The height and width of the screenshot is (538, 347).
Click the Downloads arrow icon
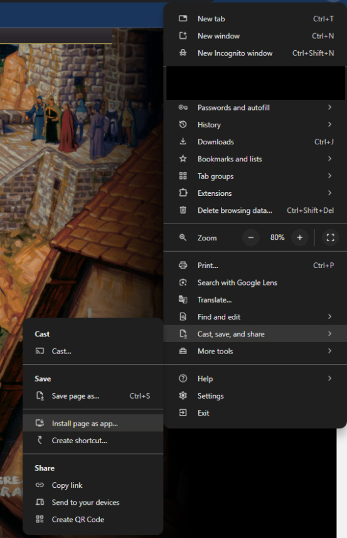pos(183,141)
